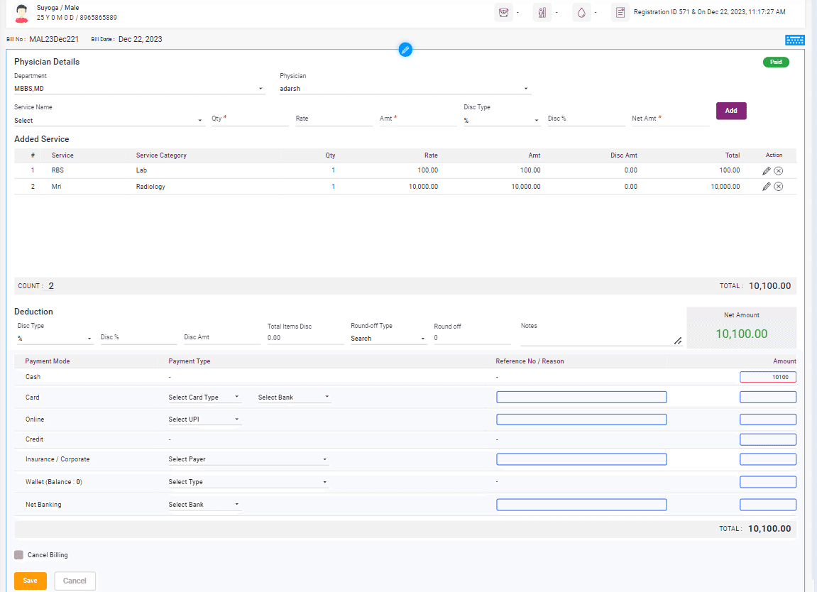817x592 pixels.
Task: Click the patient height icon
Action: [542, 13]
